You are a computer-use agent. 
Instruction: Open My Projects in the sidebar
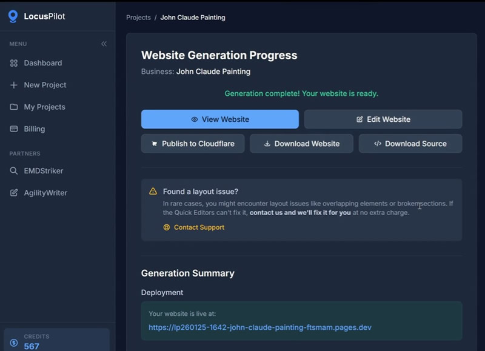44,107
